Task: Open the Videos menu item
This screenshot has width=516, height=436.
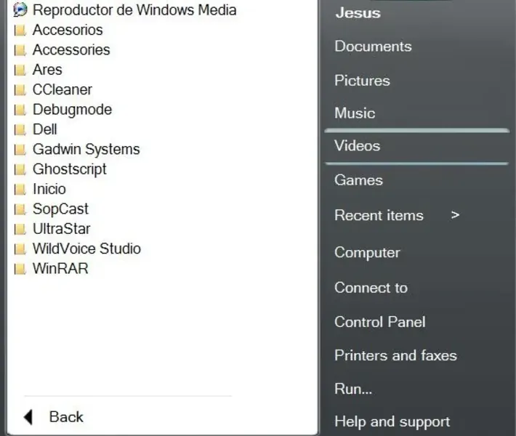Action: tap(357, 146)
